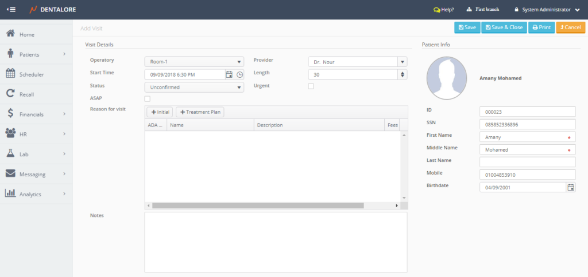
Task: Expand the Financials menu item
Action: tap(36, 114)
